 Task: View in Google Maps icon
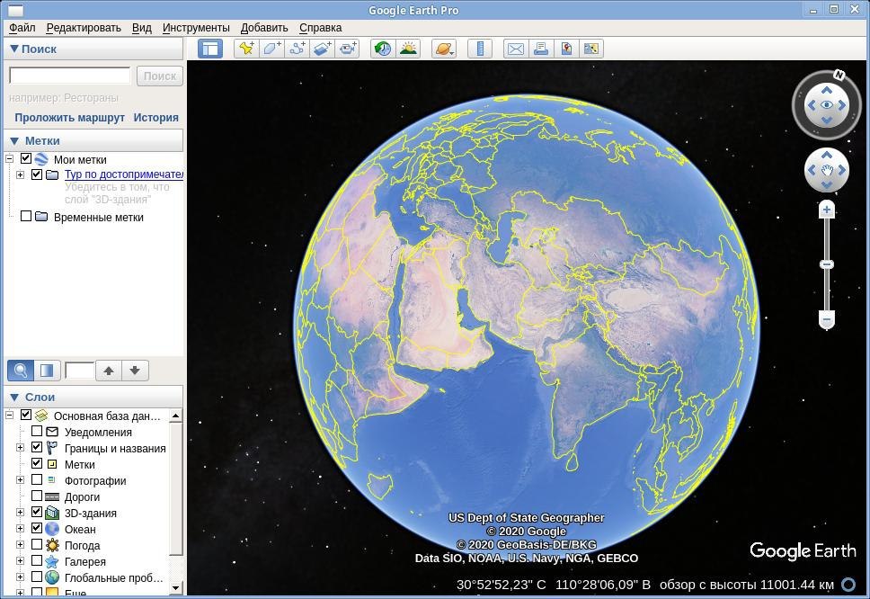[x=590, y=49]
